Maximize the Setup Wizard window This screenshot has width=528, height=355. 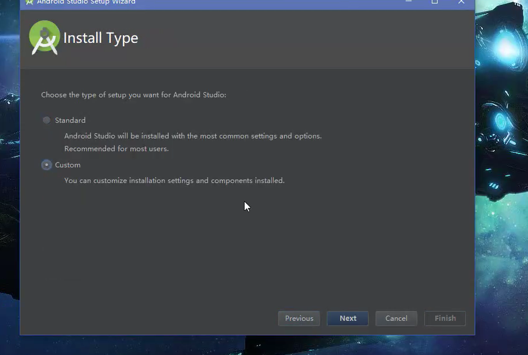[435, 2]
